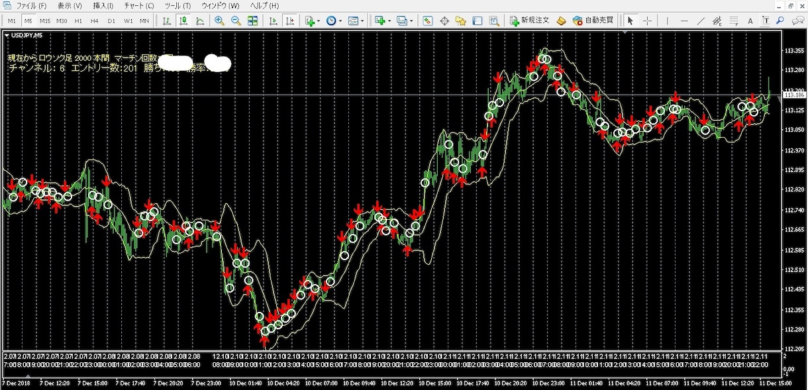Open the チャート (C) menu

139,5
